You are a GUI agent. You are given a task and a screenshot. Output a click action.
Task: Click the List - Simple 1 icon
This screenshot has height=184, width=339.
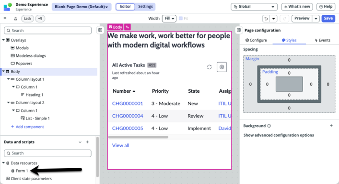23,118
